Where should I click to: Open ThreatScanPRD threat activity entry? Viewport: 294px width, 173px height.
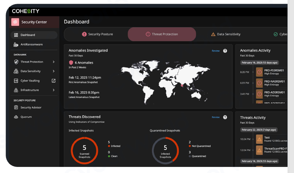[272, 150]
